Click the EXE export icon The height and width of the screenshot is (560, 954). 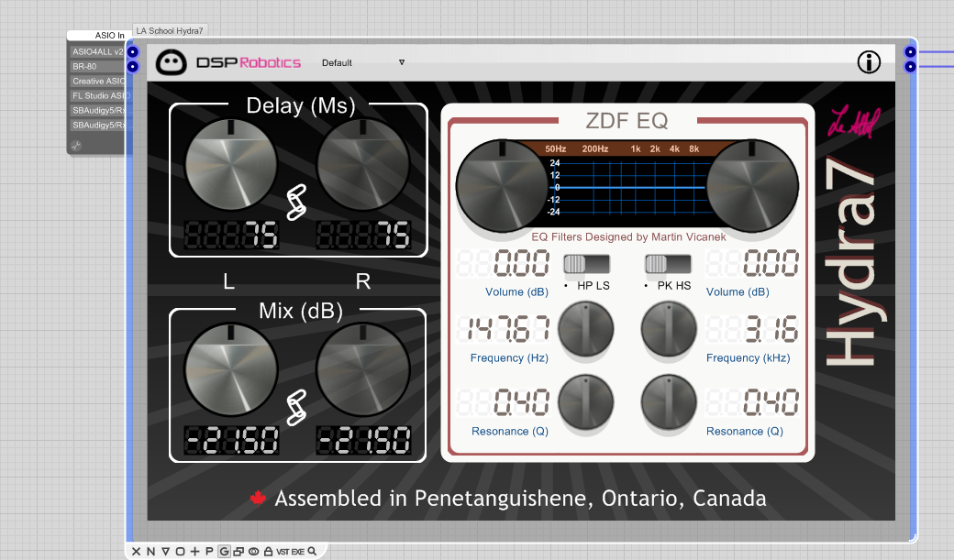[297, 552]
